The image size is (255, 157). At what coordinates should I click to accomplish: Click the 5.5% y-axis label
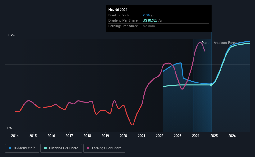coord(11,36)
